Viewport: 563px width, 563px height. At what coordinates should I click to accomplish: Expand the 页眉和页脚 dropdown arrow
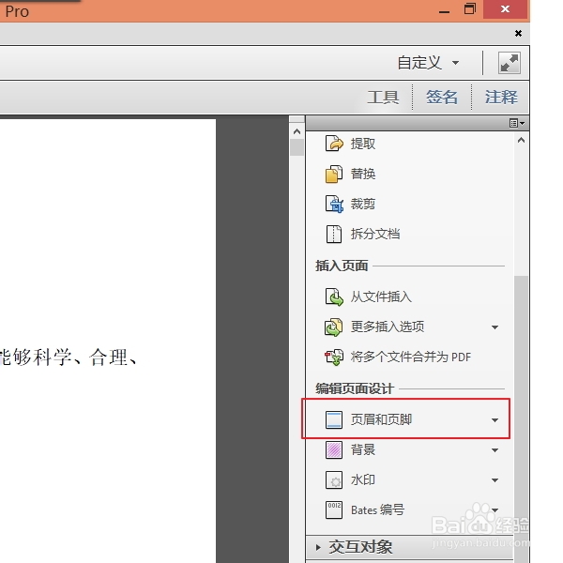[495, 420]
